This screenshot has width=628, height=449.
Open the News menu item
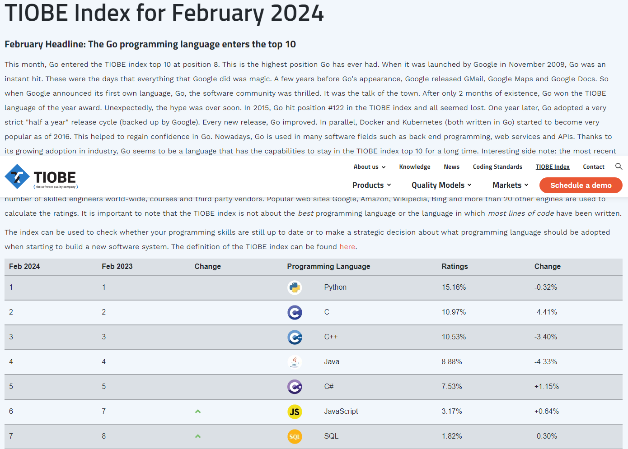pyautogui.click(x=451, y=167)
